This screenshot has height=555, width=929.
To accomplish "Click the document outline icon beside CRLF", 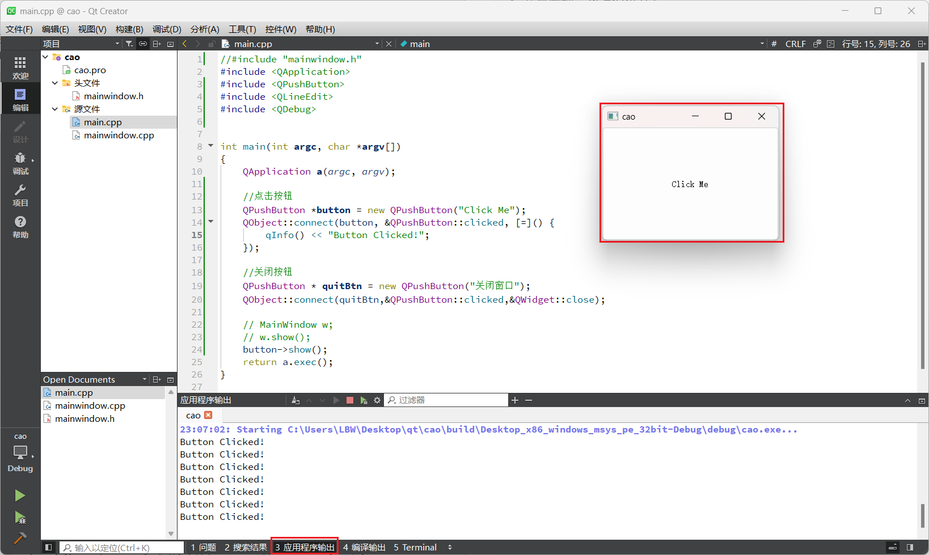I will [831, 44].
